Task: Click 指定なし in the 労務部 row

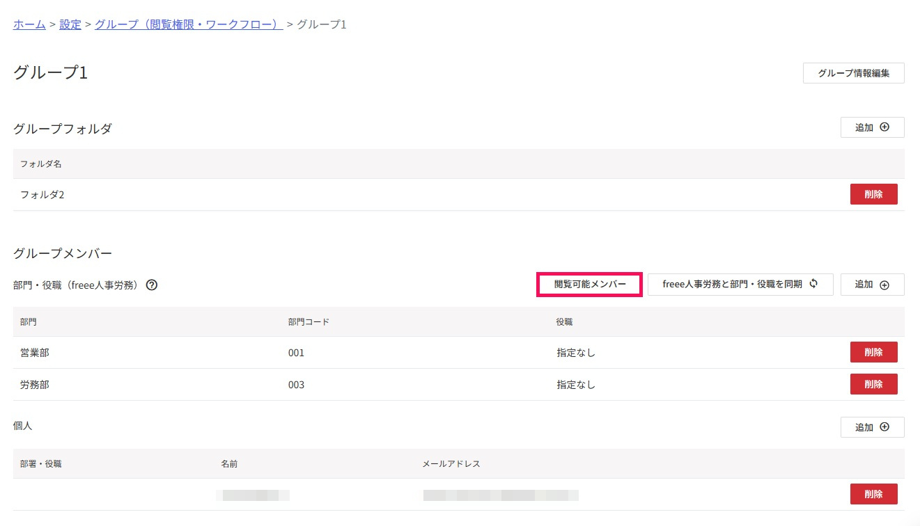Action: [x=576, y=385]
